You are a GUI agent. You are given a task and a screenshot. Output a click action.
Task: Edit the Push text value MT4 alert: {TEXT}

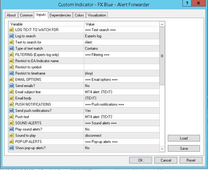122,117
